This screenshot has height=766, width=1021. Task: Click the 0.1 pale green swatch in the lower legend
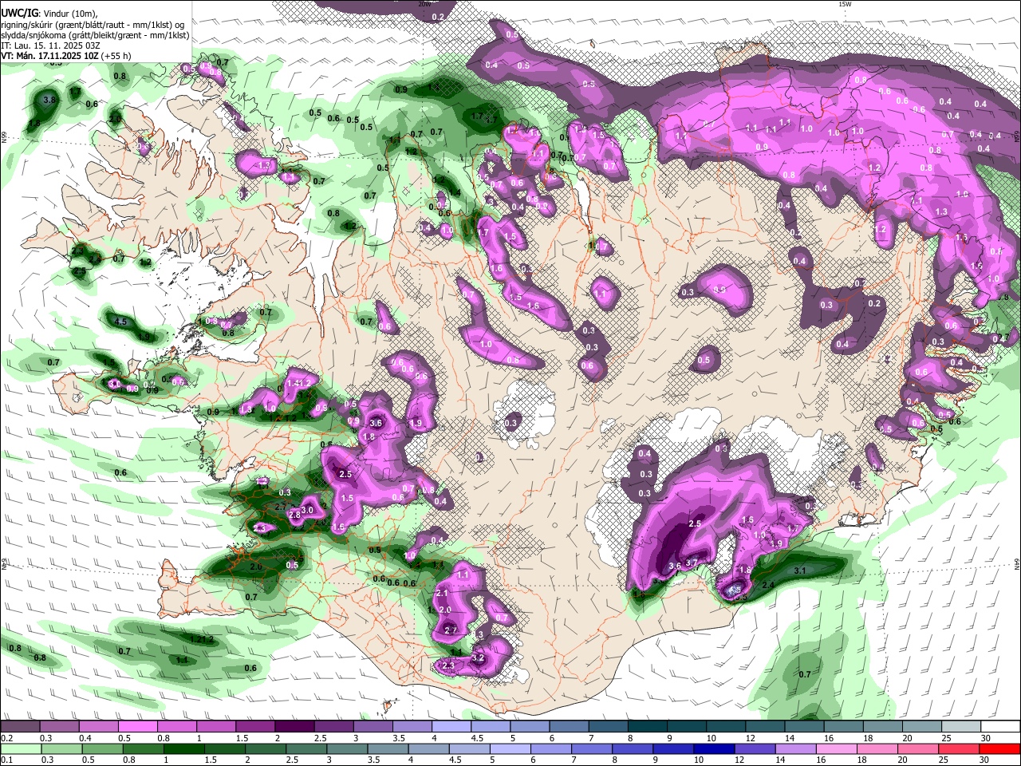tap(19, 748)
